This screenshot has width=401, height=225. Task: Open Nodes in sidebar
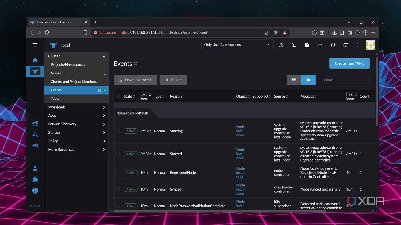(76, 73)
